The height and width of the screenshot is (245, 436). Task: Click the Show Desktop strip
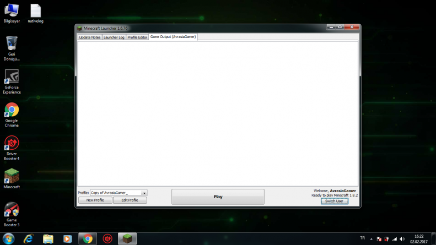tap(434, 239)
